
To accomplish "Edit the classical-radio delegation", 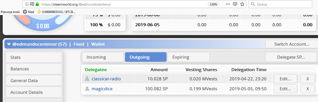I will [285, 79].
